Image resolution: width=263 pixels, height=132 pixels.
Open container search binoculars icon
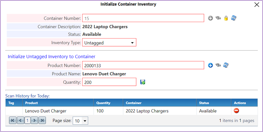[218, 18]
